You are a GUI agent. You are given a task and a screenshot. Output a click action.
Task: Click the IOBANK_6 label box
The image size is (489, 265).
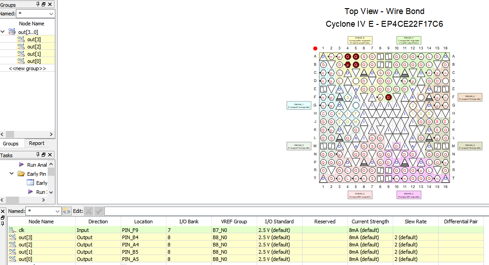[x=470, y=97]
